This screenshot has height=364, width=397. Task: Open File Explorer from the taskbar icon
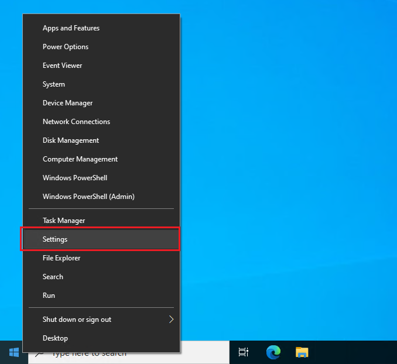[302, 352]
